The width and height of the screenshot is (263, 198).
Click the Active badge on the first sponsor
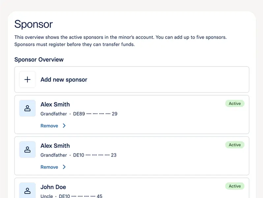point(235,104)
